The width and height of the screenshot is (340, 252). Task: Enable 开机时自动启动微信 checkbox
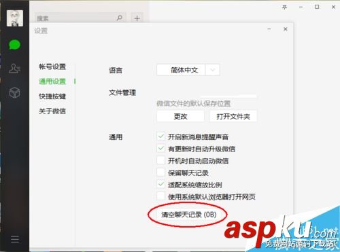[160, 160]
